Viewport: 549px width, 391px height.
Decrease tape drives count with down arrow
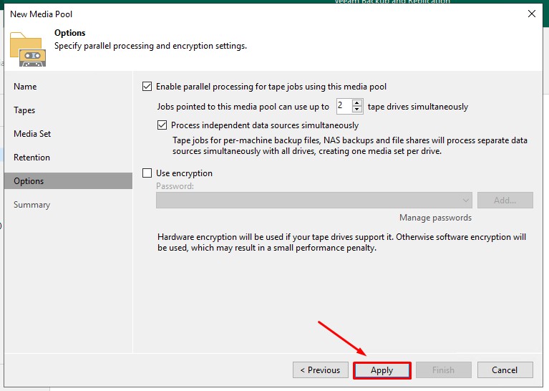point(358,110)
